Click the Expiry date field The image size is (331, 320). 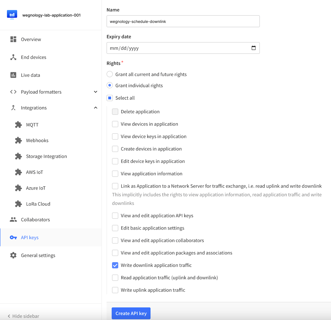click(x=183, y=48)
